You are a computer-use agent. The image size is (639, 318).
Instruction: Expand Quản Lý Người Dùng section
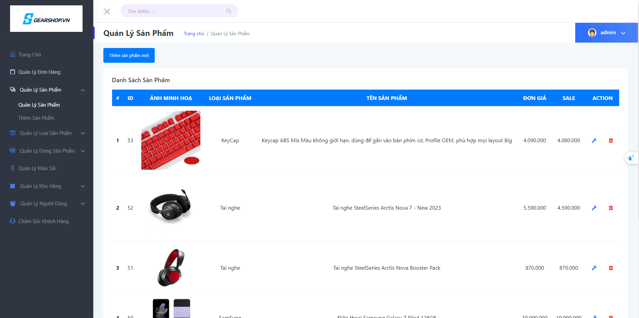[83, 204]
